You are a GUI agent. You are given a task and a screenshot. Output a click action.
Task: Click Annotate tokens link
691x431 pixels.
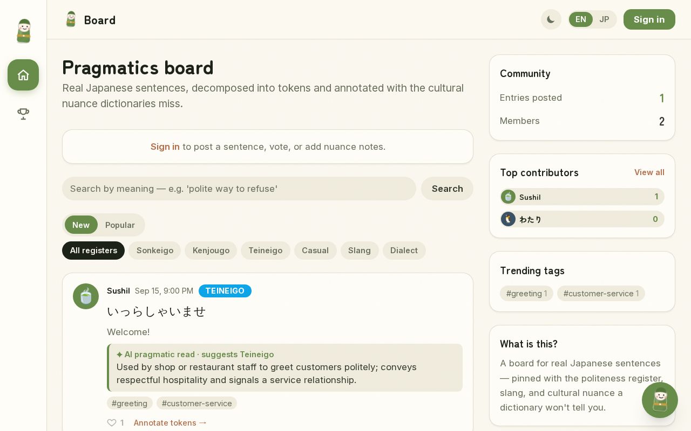coord(171,423)
